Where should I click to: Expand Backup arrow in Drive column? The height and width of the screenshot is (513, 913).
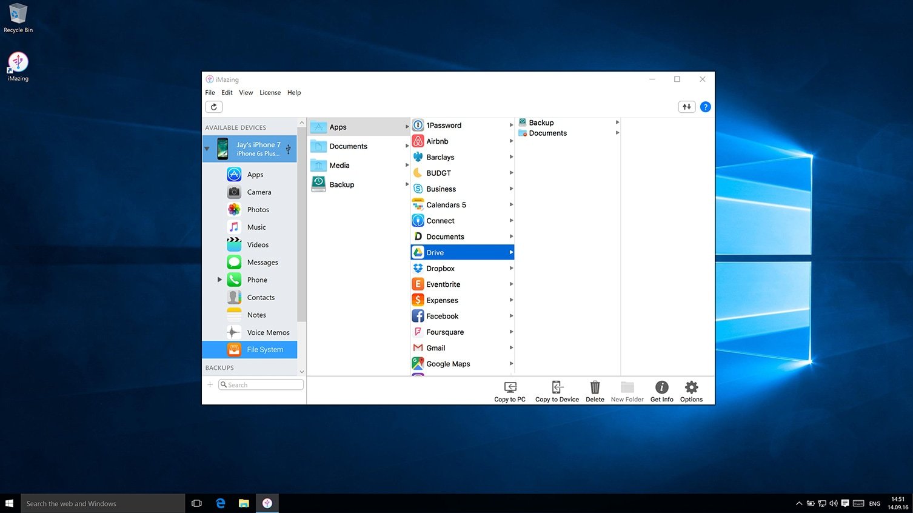pyautogui.click(x=617, y=122)
